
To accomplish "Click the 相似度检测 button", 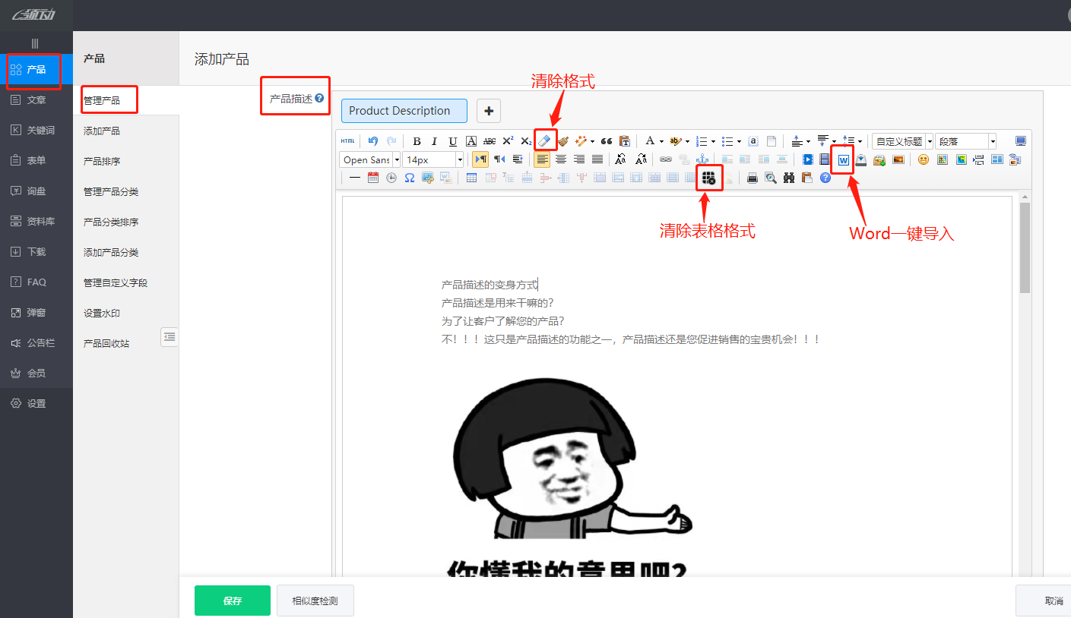I will point(315,600).
